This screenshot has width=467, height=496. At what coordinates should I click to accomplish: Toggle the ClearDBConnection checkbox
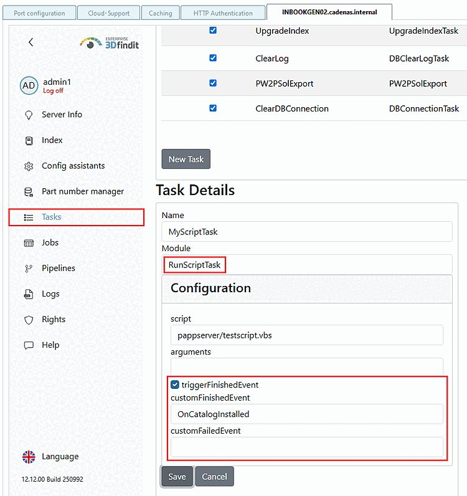[213, 108]
